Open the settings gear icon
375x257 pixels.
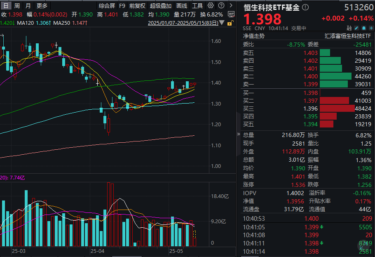tap(210, 6)
